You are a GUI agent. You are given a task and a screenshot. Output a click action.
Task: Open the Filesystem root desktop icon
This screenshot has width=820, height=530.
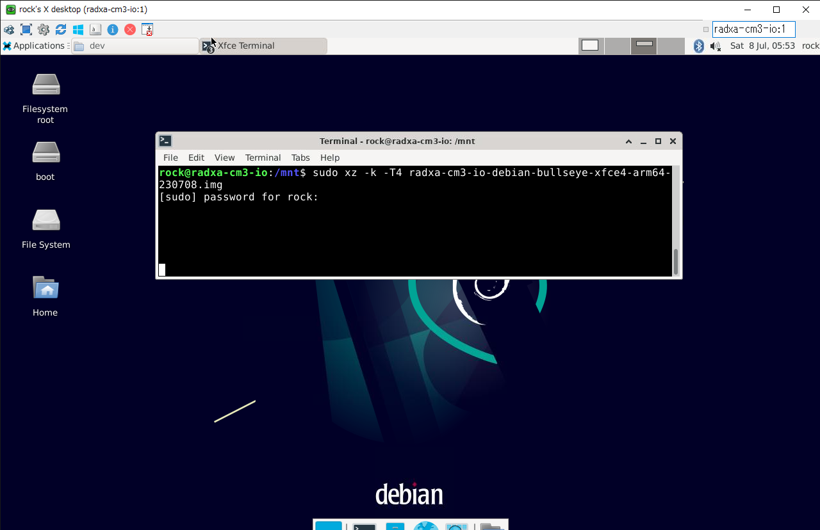[45, 99]
